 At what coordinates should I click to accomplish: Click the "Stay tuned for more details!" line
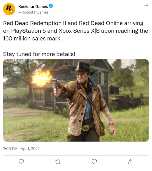pyautogui.click(x=39, y=54)
